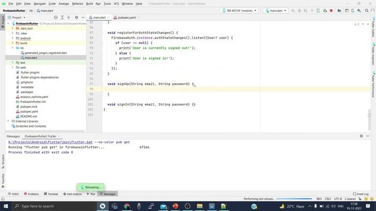Click Expand All icon in Project panel

(62, 18)
